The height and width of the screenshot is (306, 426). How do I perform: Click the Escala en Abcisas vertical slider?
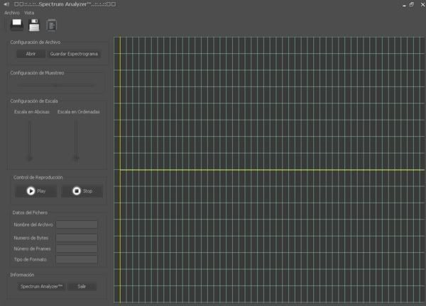pyautogui.click(x=30, y=141)
